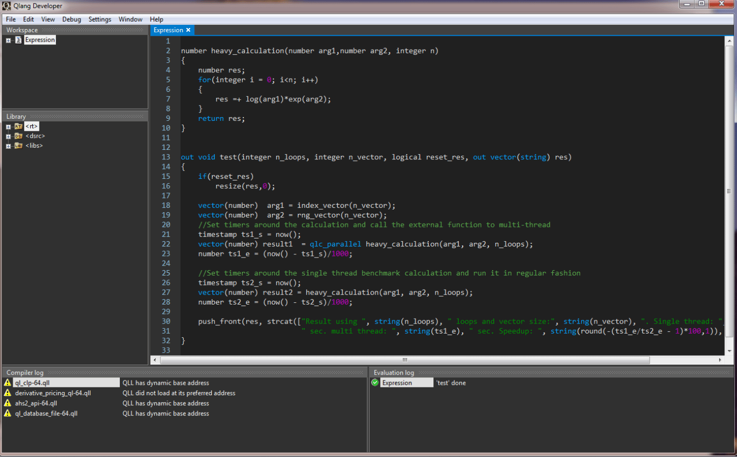This screenshot has height=457, width=737.
Task: Close the Expression editor tab
Action: [x=188, y=30]
